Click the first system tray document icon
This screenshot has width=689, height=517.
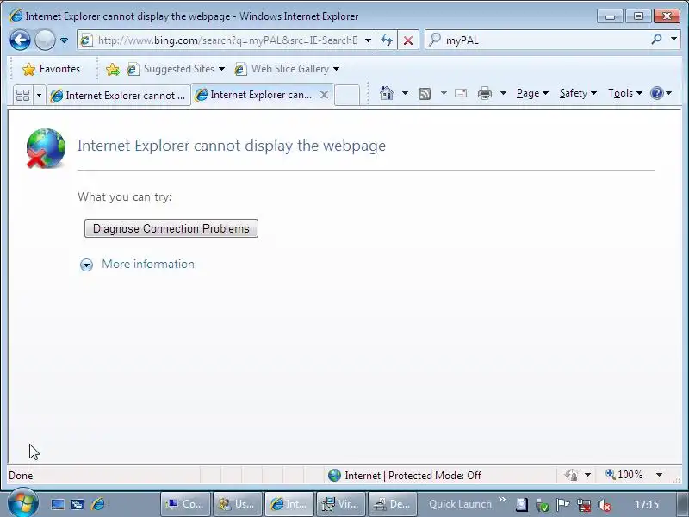(x=522, y=504)
